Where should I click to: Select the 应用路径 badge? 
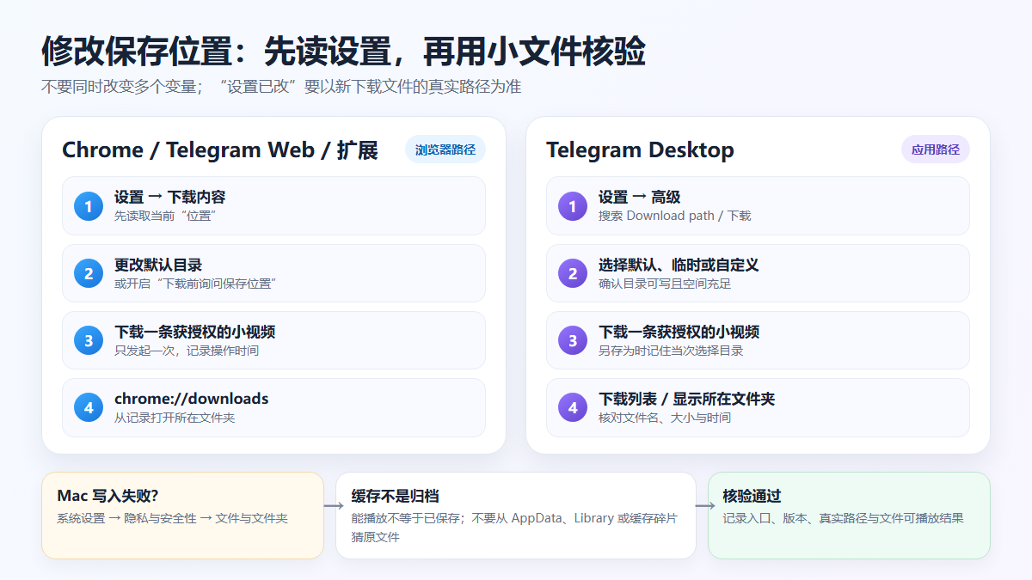click(936, 150)
